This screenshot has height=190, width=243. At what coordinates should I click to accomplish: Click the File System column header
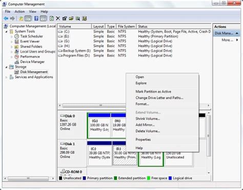(126, 27)
